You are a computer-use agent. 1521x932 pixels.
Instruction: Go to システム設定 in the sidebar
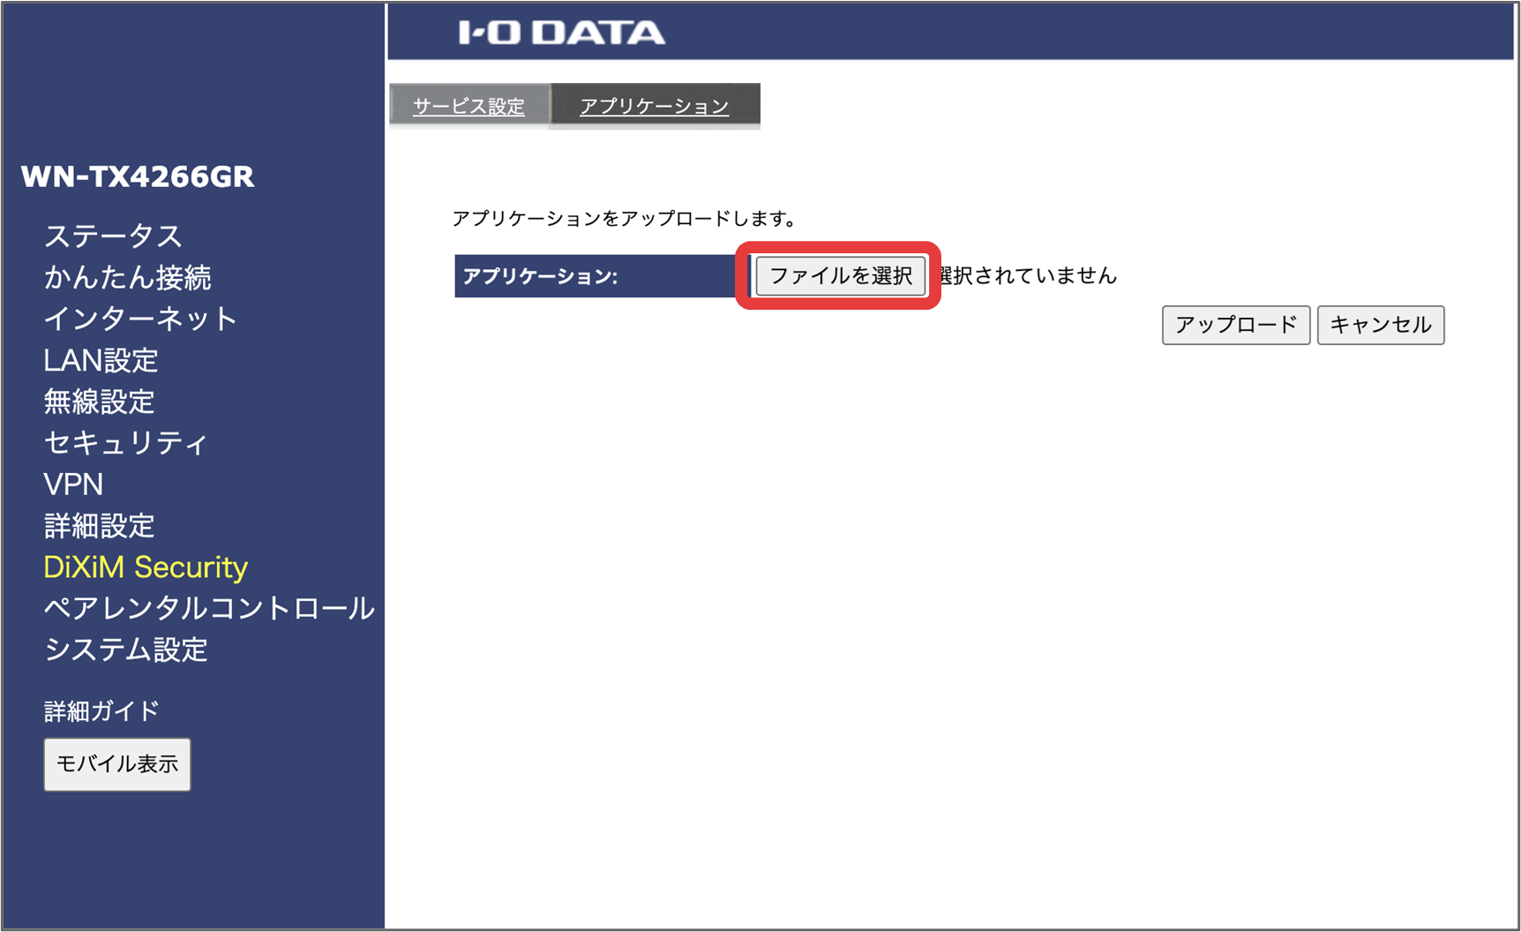coord(126,650)
